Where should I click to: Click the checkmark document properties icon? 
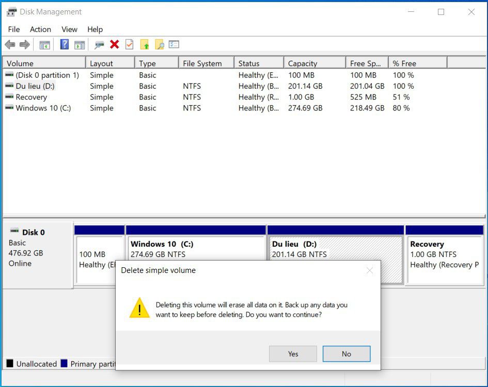[130, 45]
